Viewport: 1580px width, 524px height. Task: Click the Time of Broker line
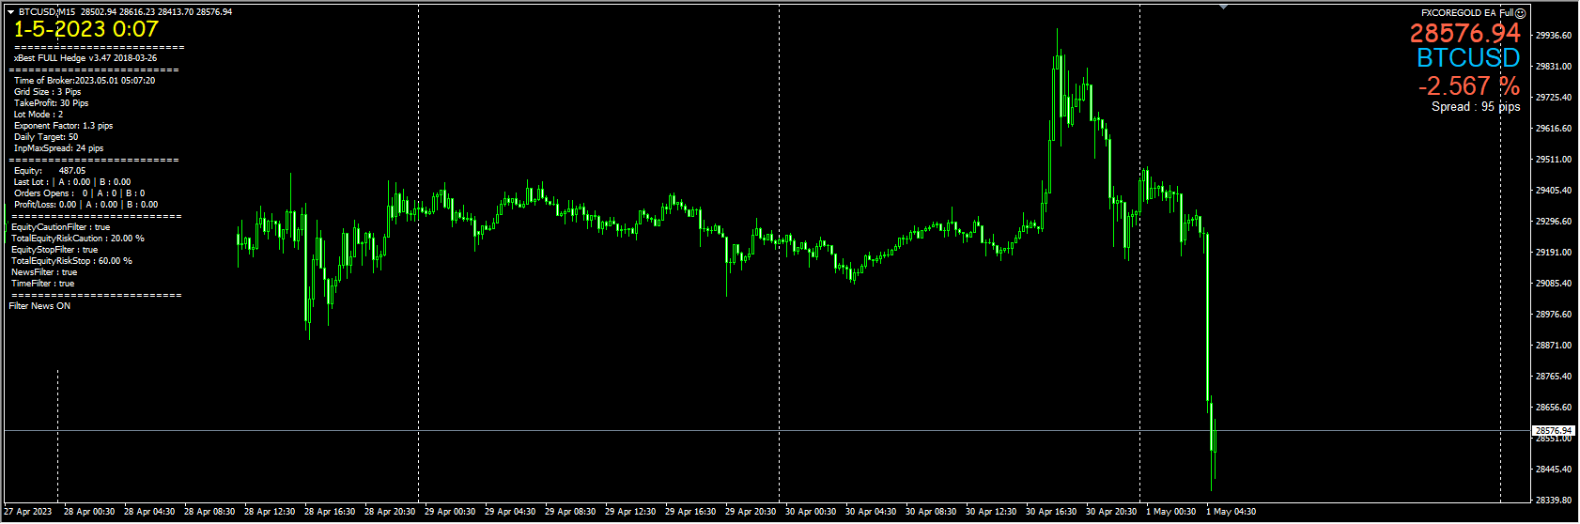(85, 81)
